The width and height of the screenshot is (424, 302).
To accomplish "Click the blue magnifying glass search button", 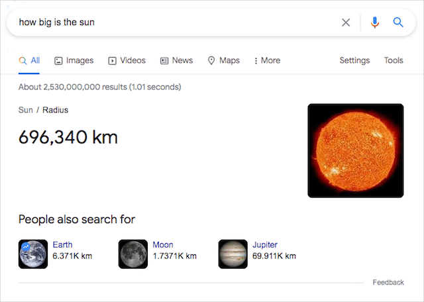I will point(398,23).
